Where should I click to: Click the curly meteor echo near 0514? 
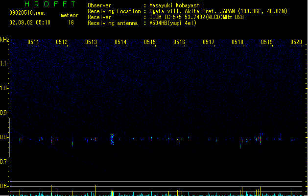(112, 139)
